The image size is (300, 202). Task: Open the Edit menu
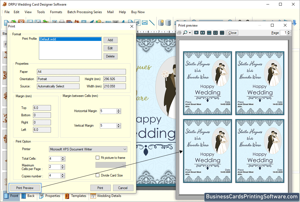pyautogui.click(x=17, y=12)
